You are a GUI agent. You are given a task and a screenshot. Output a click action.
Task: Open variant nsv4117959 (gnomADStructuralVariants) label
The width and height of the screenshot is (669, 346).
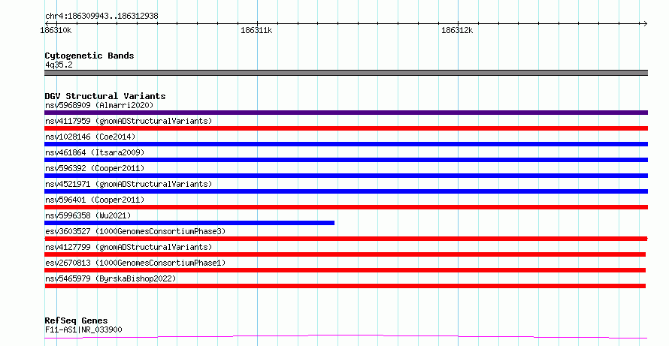click(129, 121)
